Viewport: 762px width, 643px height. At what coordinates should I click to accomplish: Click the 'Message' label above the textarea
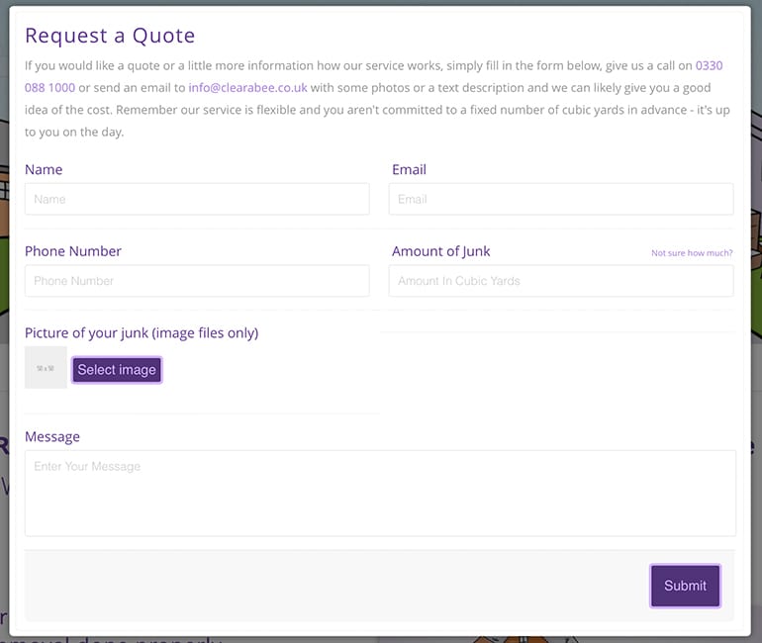point(52,436)
